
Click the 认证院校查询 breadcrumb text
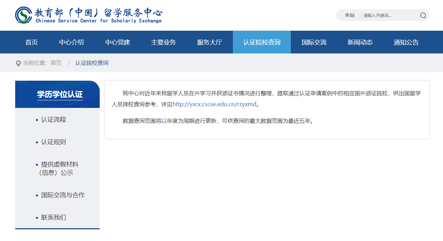(92, 63)
